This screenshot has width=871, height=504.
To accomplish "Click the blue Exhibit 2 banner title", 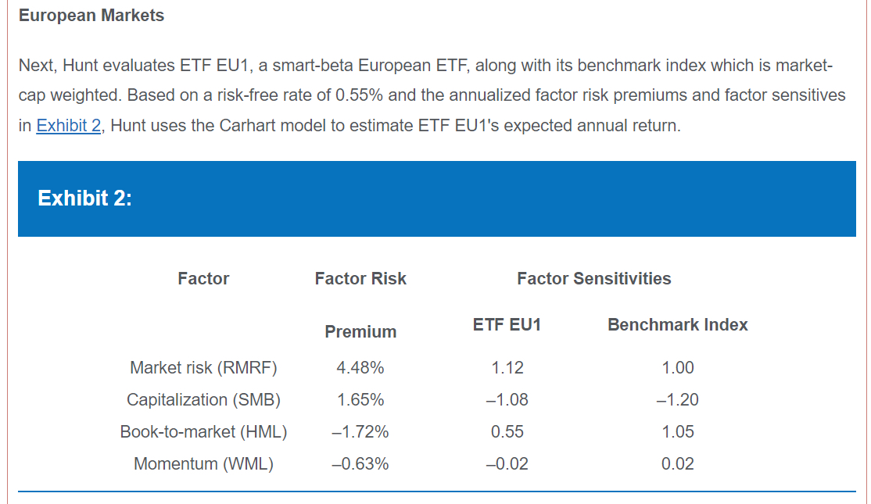I will (x=84, y=198).
